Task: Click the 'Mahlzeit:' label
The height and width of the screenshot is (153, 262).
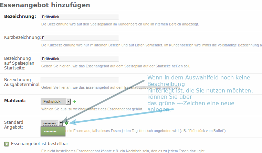Action: click(15, 101)
